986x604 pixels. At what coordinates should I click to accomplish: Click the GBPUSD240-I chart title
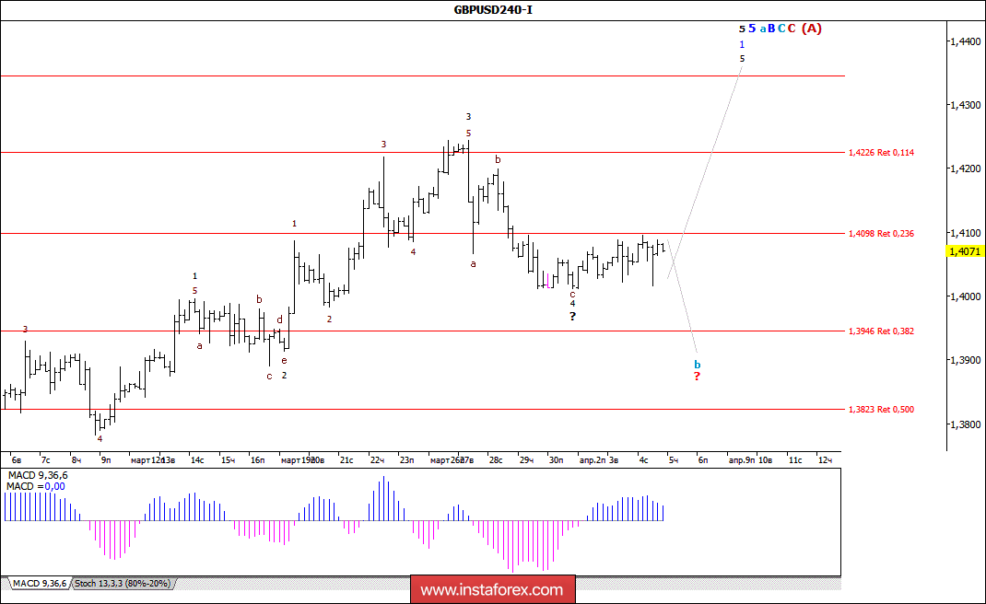coord(493,9)
